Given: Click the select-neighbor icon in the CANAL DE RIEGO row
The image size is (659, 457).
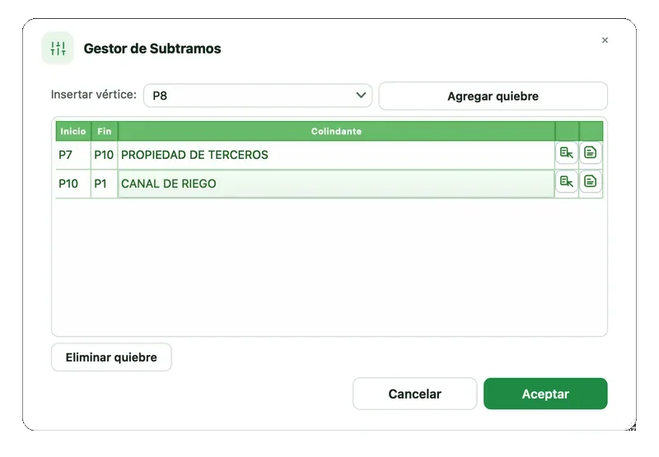Looking at the screenshot, I should tap(567, 182).
